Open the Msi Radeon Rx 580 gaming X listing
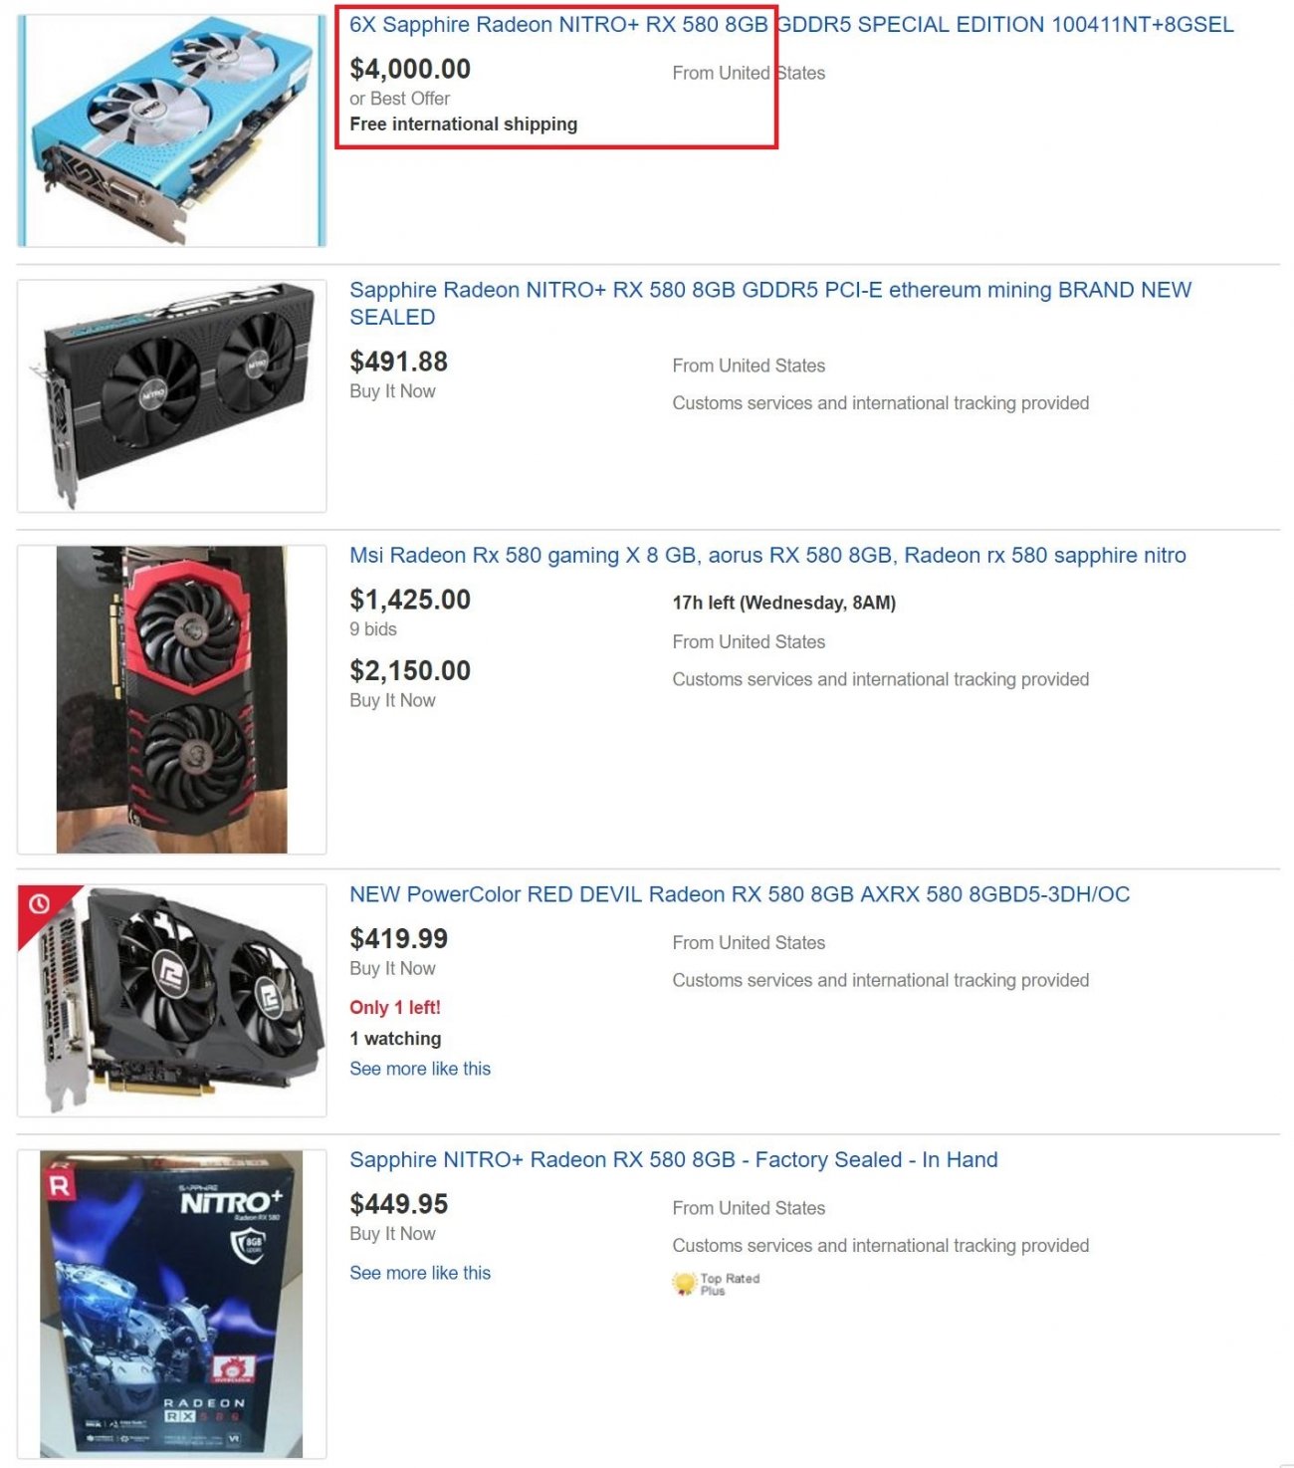 click(x=767, y=556)
